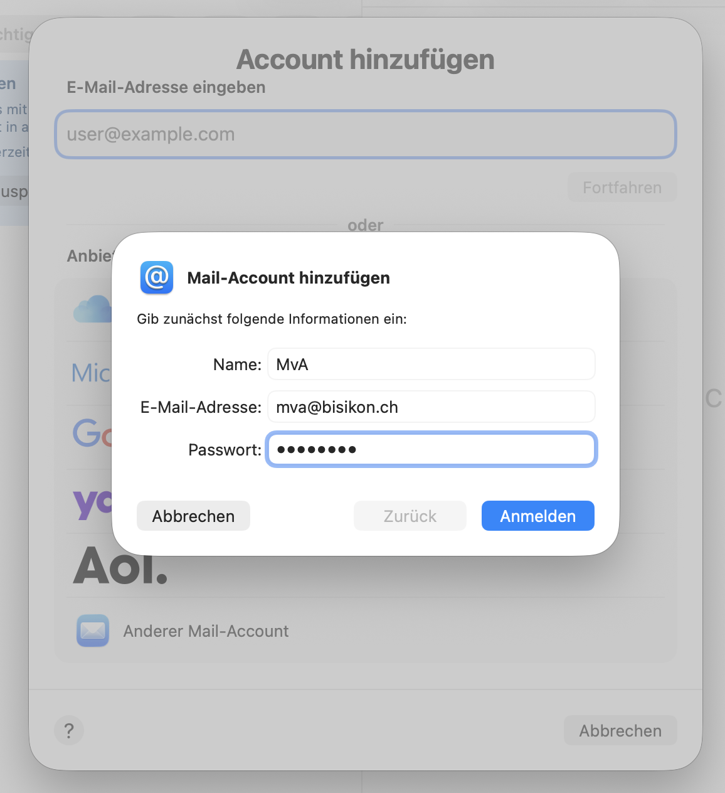Click the user@example.com address field
725x793 pixels.
[365, 134]
